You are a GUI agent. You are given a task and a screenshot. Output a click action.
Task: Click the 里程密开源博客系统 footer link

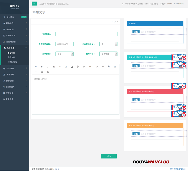click(178, 169)
